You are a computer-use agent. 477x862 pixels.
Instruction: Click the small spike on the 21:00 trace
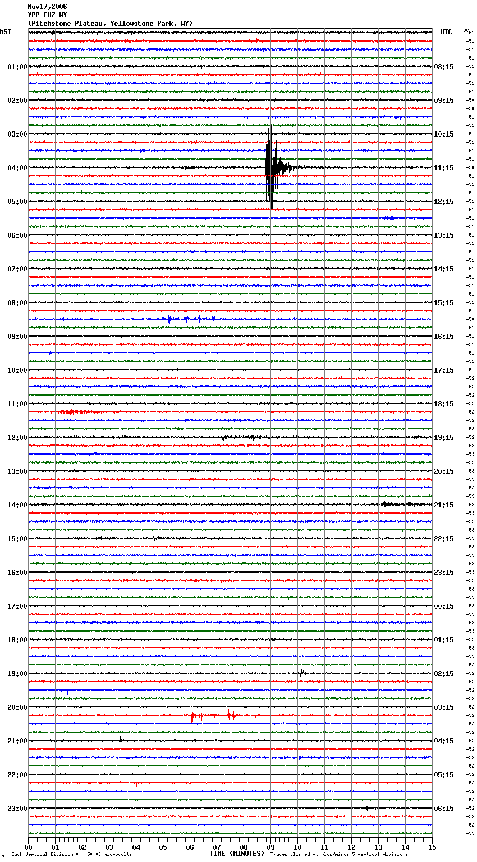point(121,740)
